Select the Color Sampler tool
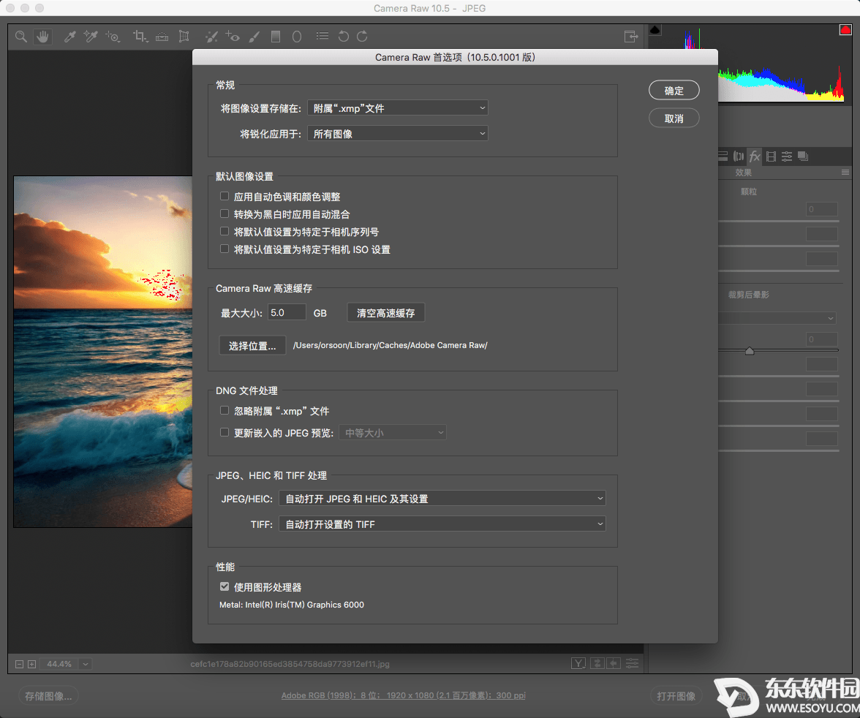The height and width of the screenshot is (718, 860). (91, 37)
